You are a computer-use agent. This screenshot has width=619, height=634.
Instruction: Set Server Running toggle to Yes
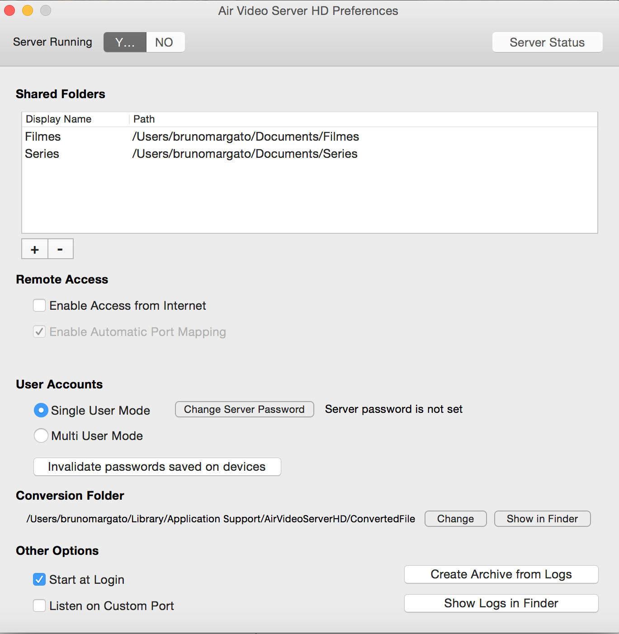coord(125,43)
